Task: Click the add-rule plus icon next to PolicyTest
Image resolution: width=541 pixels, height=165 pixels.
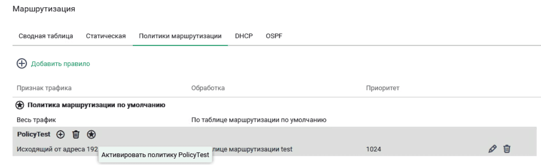Action: [x=60, y=134]
